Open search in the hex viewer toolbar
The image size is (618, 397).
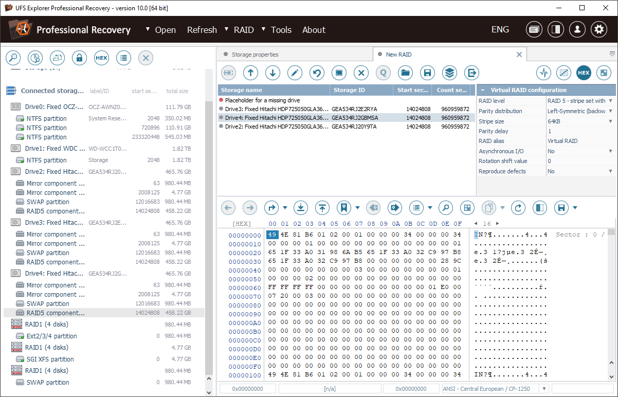click(445, 208)
